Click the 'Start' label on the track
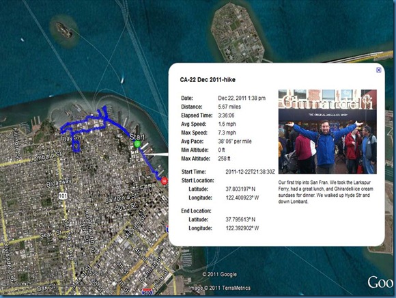This screenshot has height=298, width=396. click(x=137, y=137)
